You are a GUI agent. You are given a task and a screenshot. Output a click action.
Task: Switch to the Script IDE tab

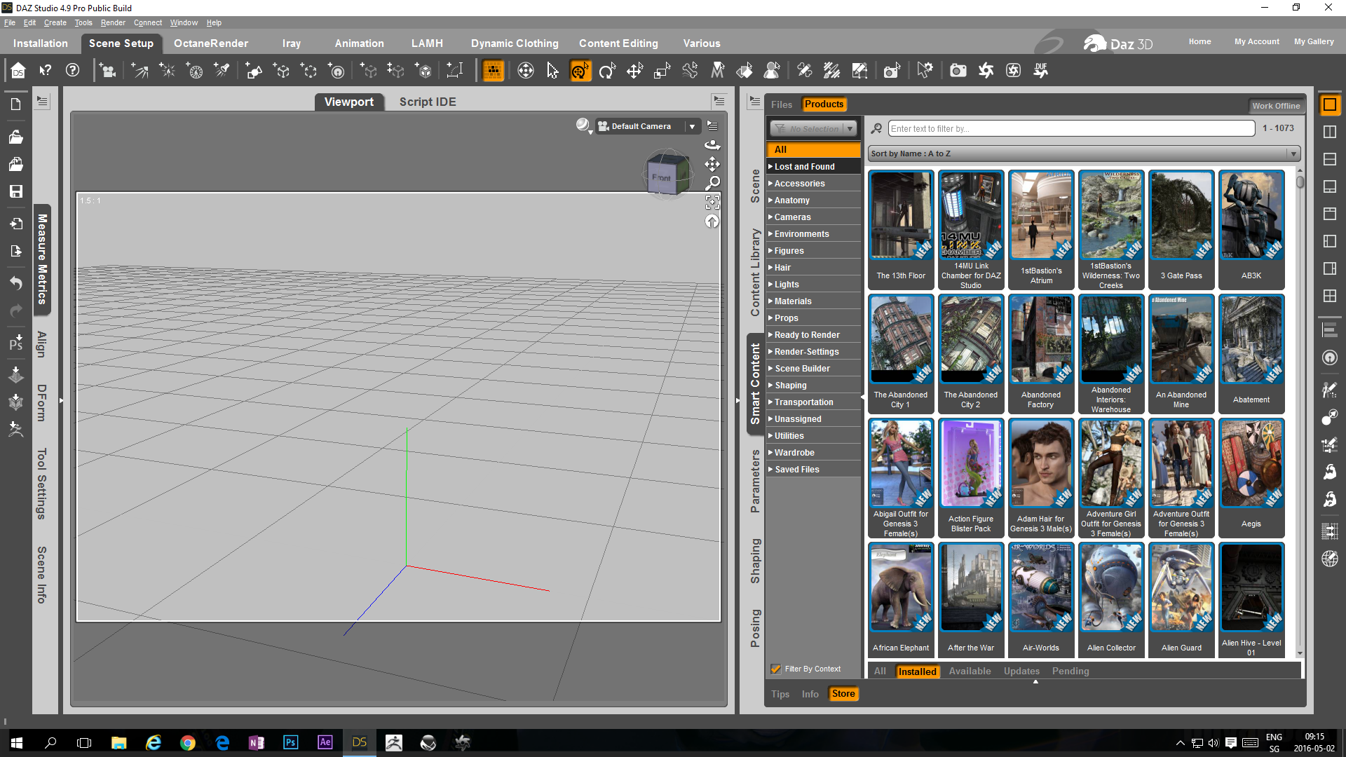click(x=428, y=102)
